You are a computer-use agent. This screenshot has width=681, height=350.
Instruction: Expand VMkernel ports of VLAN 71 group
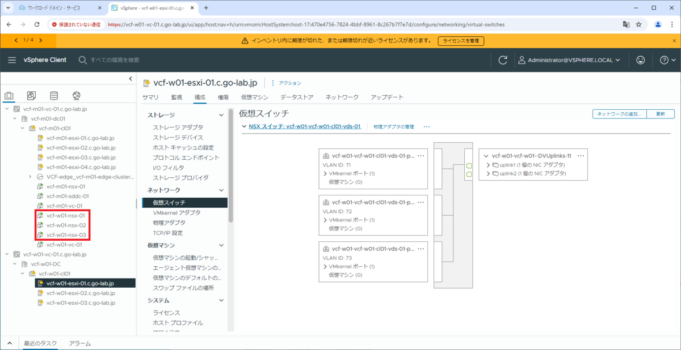click(325, 173)
